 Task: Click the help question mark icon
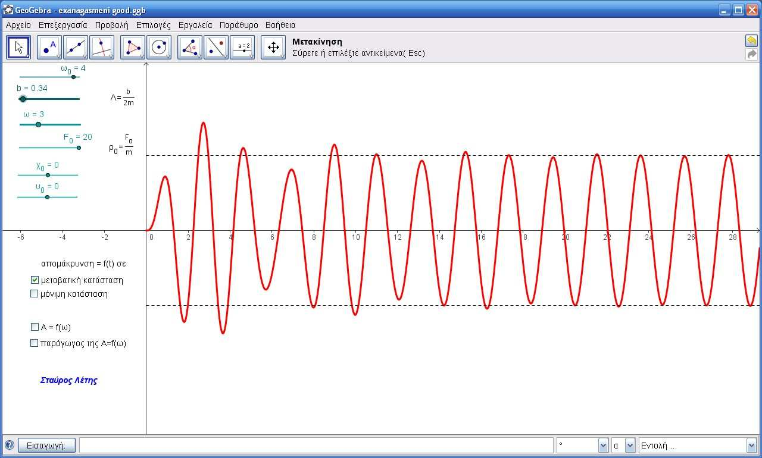(9, 445)
